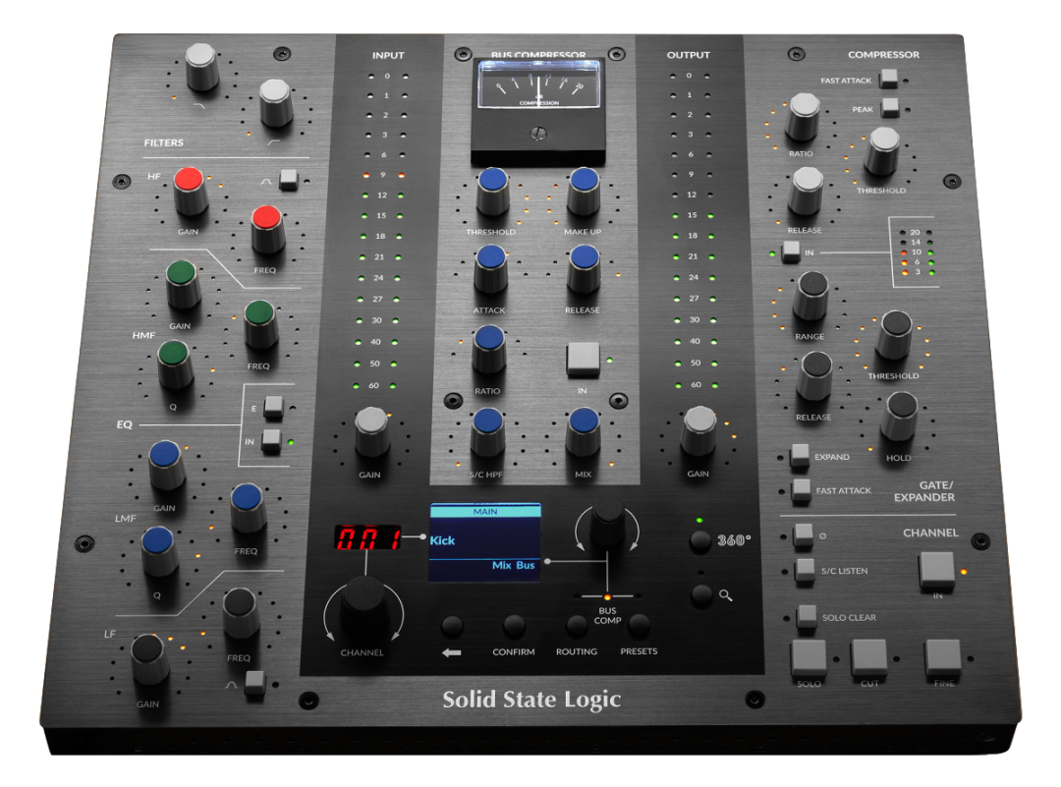The width and height of the screenshot is (1061, 787).
Task: Click the INPUT GAIN knob
Action: [x=371, y=430]
